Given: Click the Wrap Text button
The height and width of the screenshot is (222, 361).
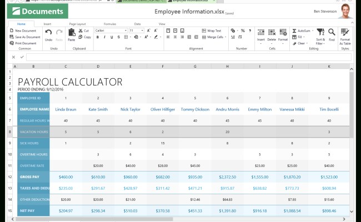Looking at the screenshot, I should click(212, 31).
